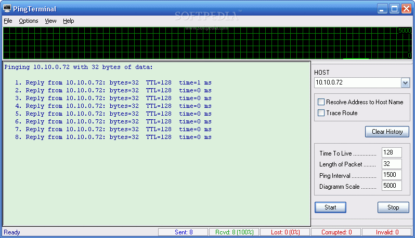Select reply line 5 in ping output
Image resolution: width=415 pixels, height=238 pixels.
pyautogui.click(x=113, y=114)
